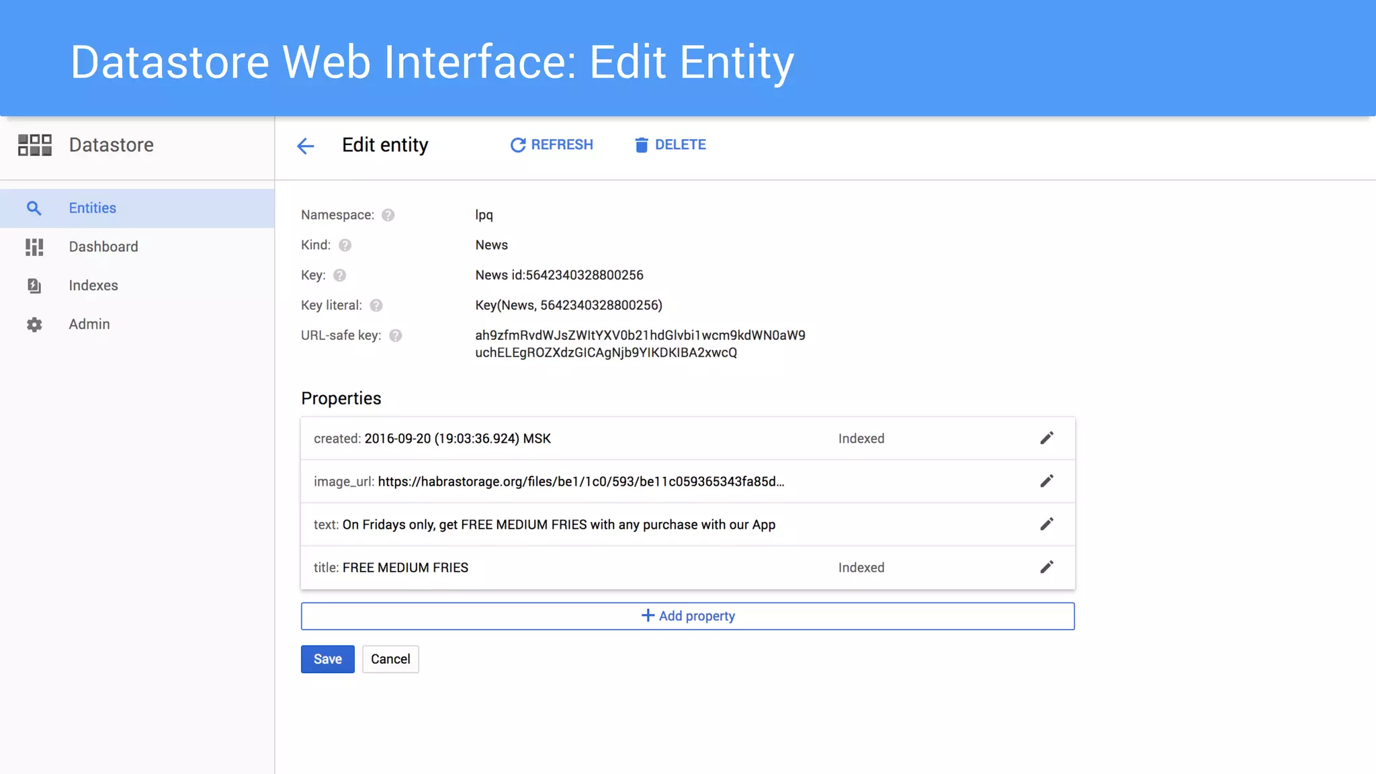Edit the text property with pencil icon
This screenshot has height=774, width=1376.
1047,524
